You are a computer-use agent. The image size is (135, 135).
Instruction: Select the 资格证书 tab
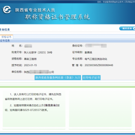click(x=6, y=37)
